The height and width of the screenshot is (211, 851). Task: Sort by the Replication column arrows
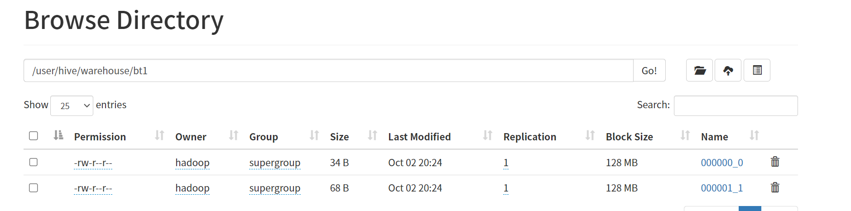tap(590, 135)
